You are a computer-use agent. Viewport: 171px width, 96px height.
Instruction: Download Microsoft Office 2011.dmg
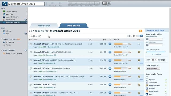[110, 85]
